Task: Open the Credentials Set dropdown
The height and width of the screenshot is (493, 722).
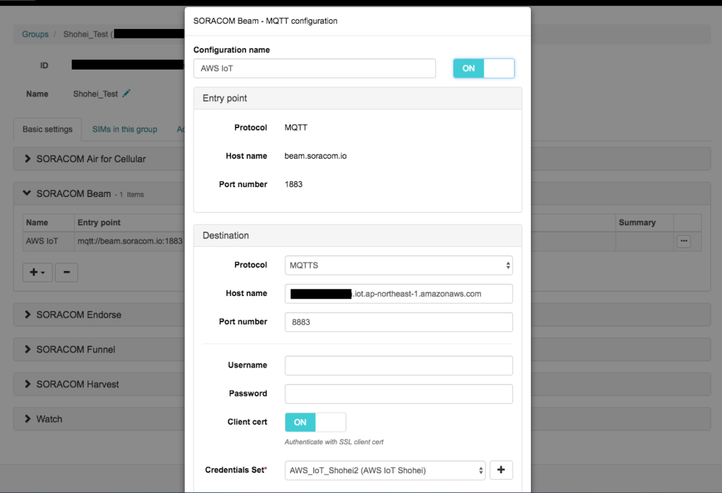Action: [x=385, y=470]
